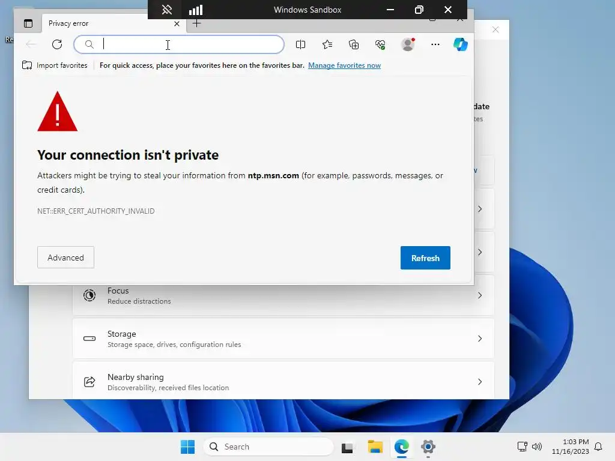Open a new tab with plus icon

196,23
